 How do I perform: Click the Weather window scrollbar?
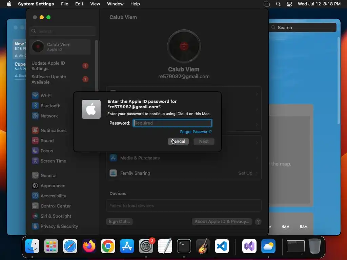click(339, 81)
